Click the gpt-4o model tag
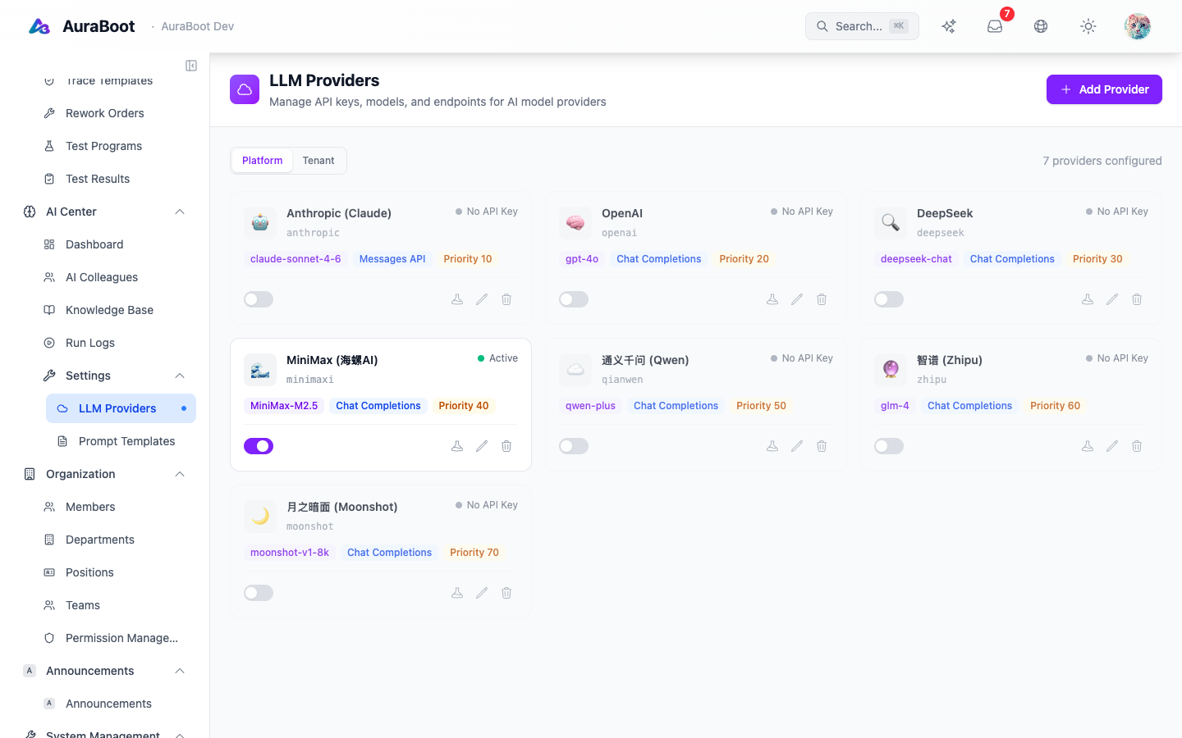 (x=582, y=259)
